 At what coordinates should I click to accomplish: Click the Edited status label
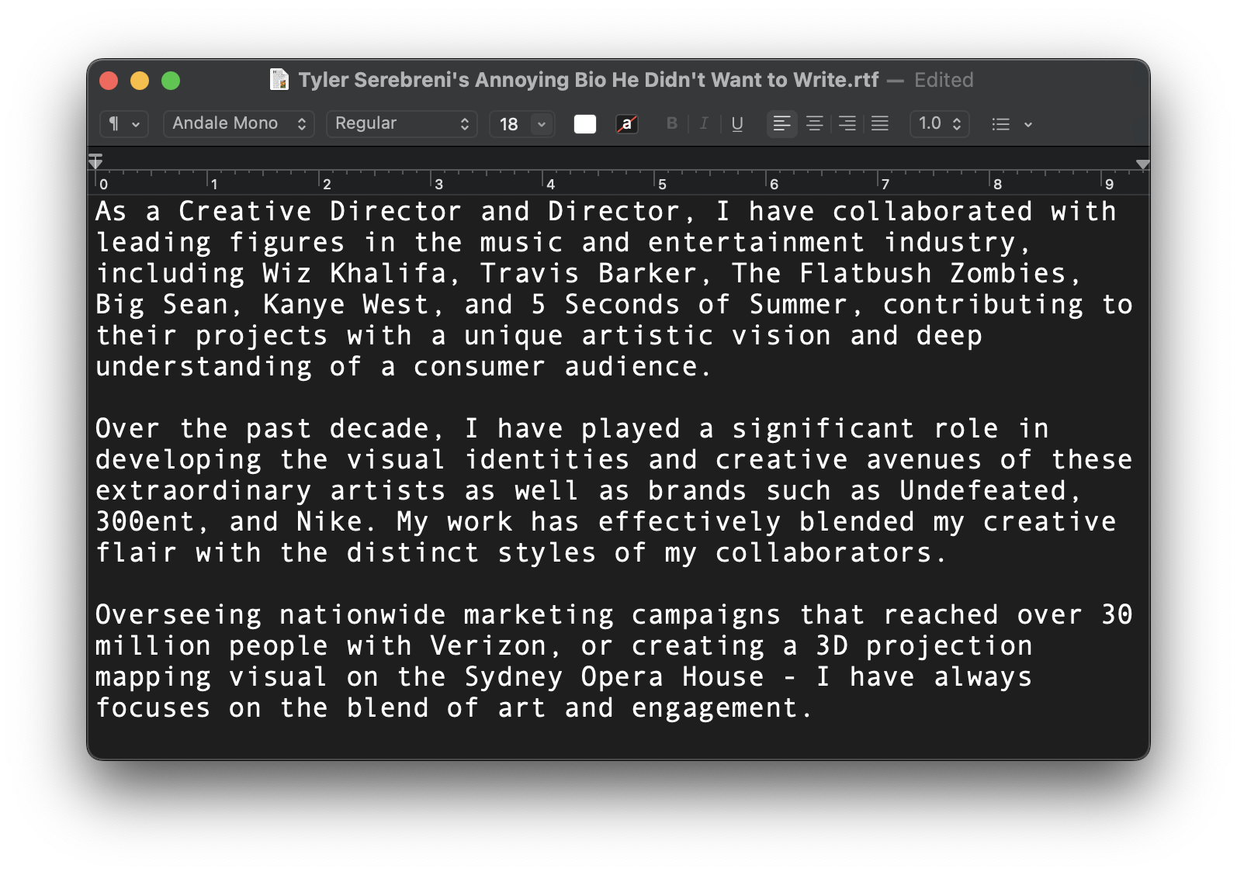pos(944,80)
